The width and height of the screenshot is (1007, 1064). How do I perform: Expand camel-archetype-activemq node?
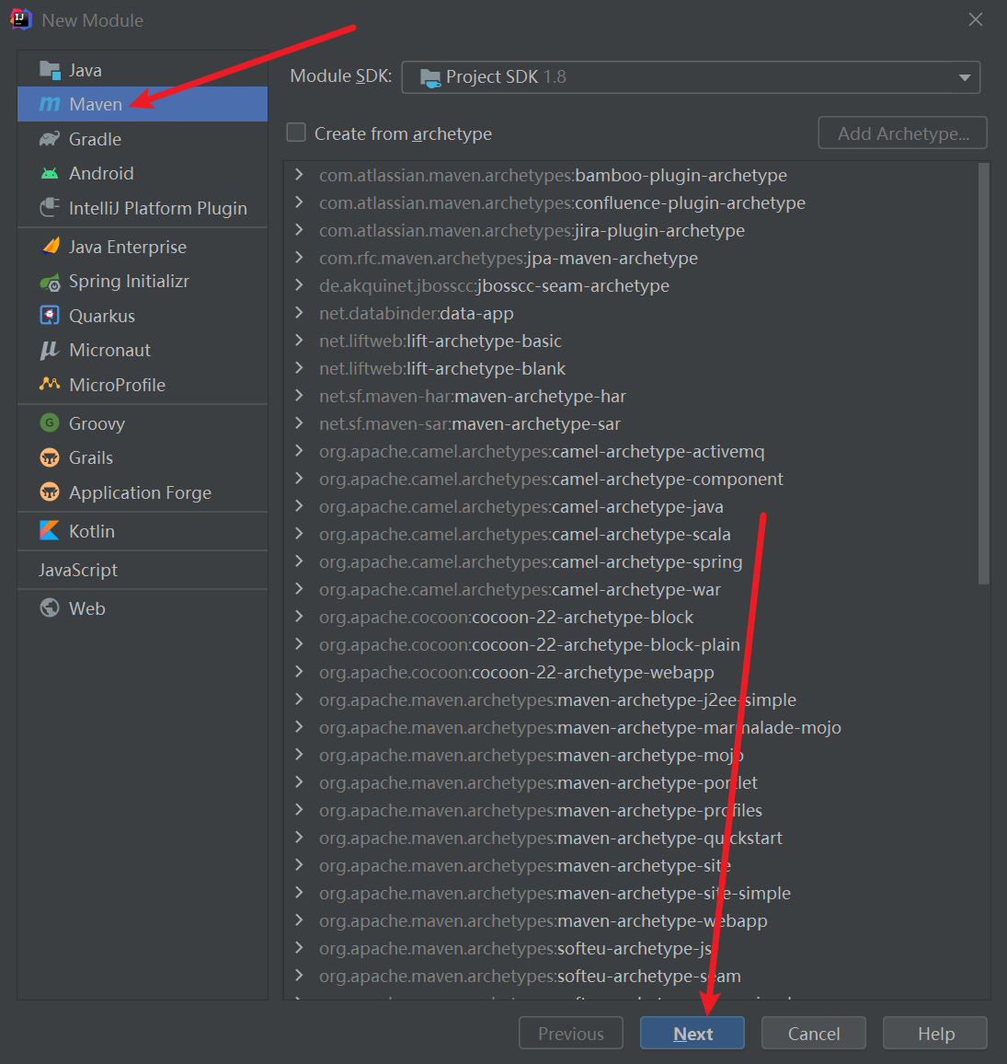tap(299, 451)
